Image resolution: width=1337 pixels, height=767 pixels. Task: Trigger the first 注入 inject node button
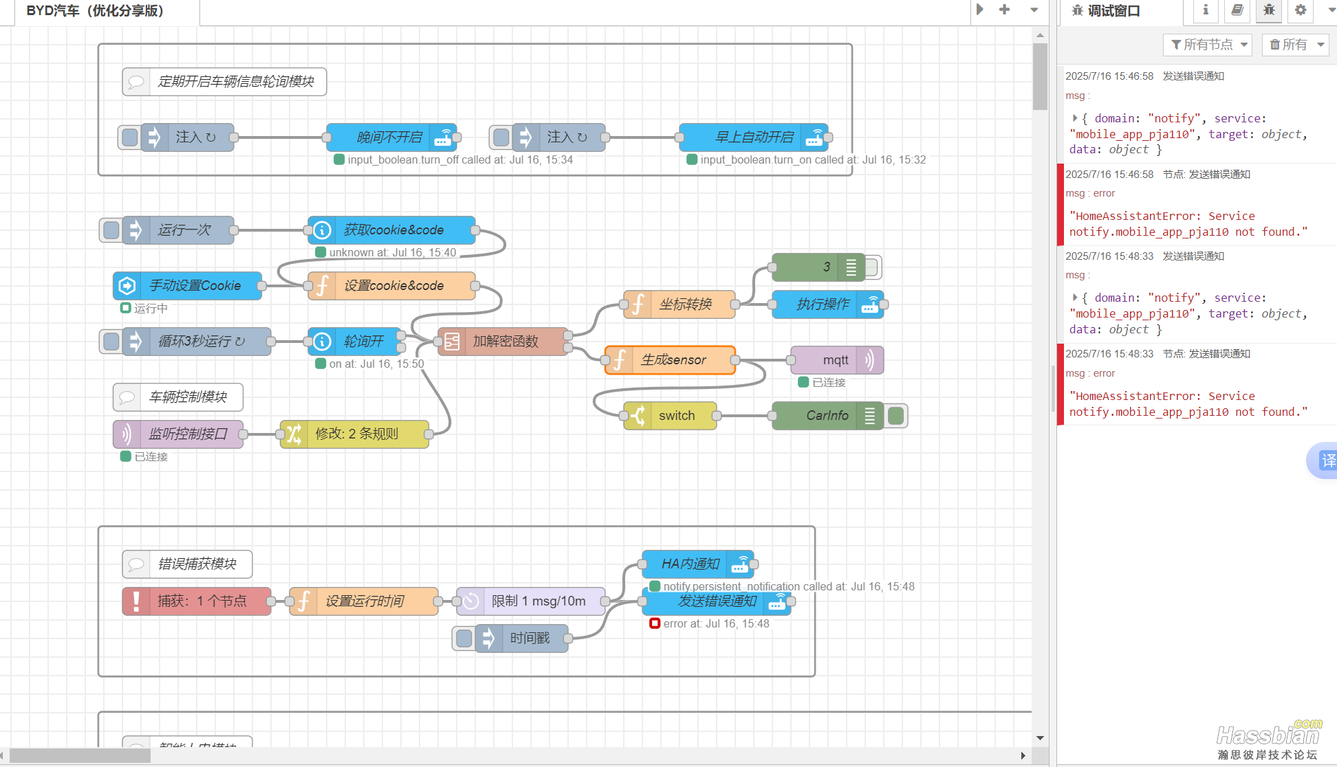pyautogui.click(x=129, y=137)
